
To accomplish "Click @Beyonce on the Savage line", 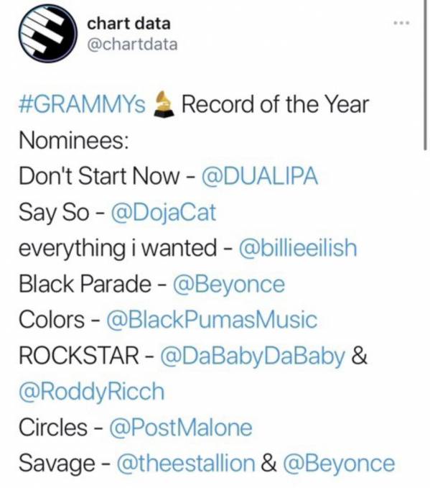I will point(339,464).
